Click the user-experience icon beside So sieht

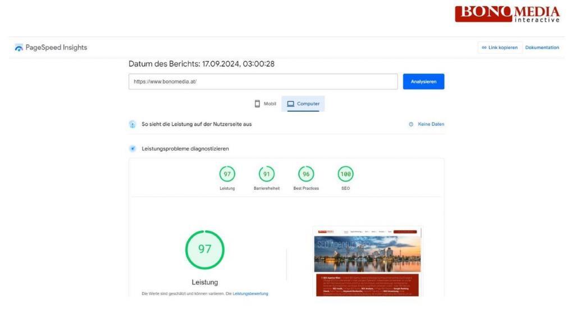click(133, 124)
